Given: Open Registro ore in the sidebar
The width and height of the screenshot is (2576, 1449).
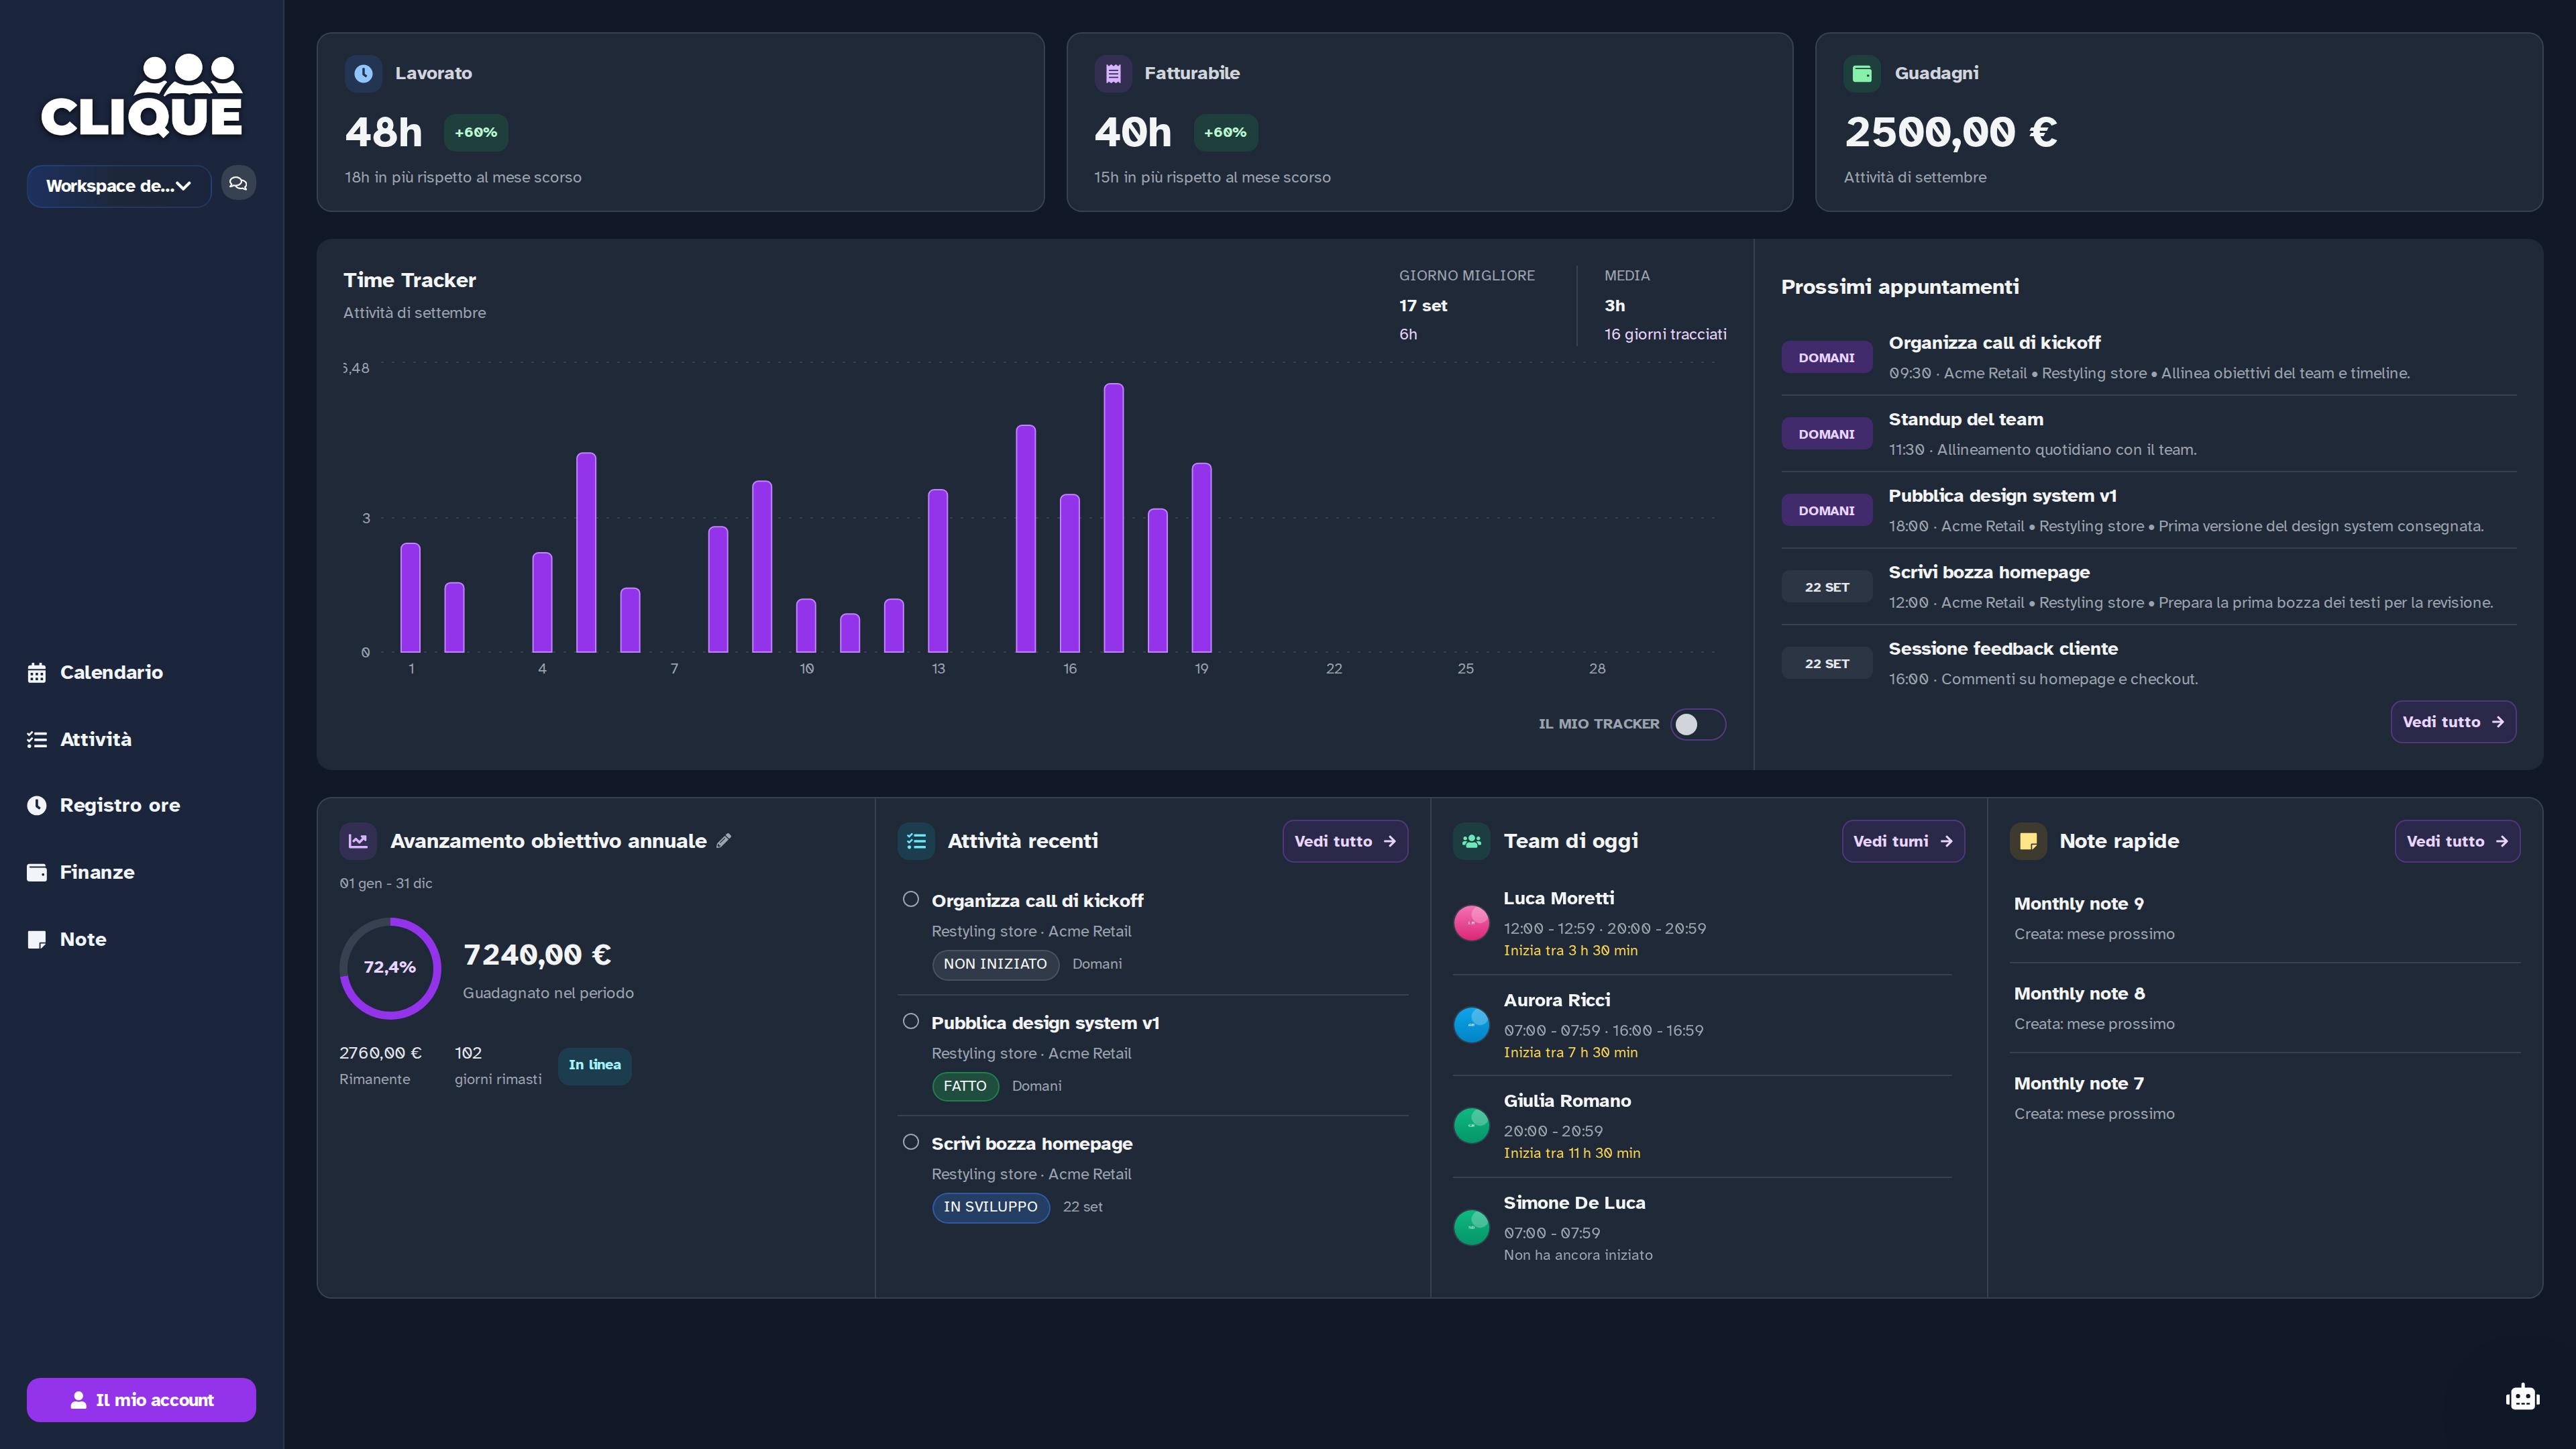Looking at the screenshot, I should pos(104,805).
